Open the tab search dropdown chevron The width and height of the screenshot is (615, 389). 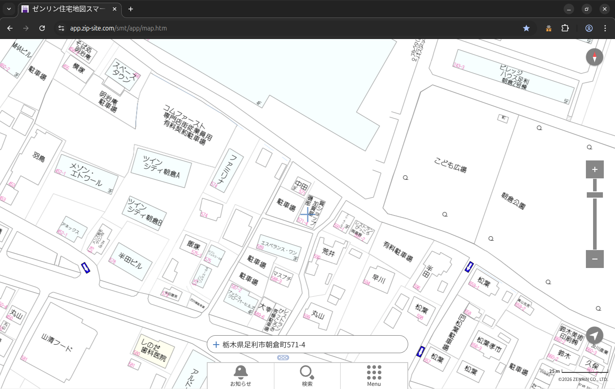coord(9,9)
